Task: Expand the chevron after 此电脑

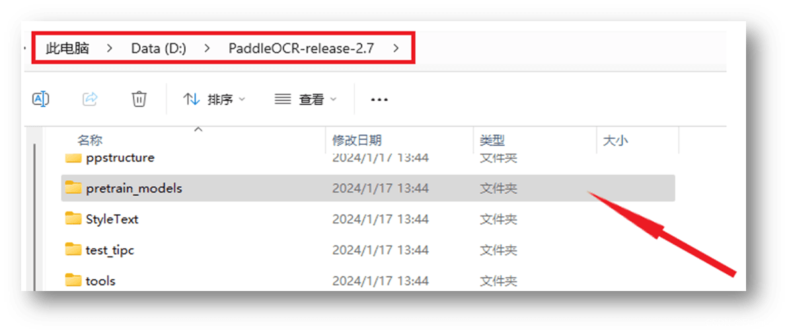Action: coord(110,48)
